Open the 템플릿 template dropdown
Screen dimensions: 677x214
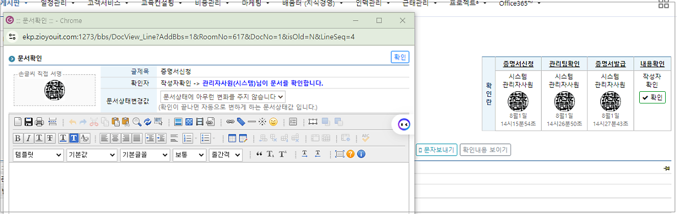pyautogui.click(x=38, y=154)
